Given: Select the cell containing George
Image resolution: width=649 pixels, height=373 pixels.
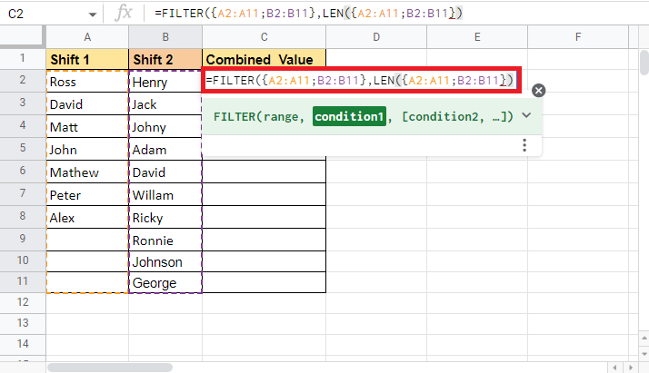Looking at the screenshot, I should (165, 283).
